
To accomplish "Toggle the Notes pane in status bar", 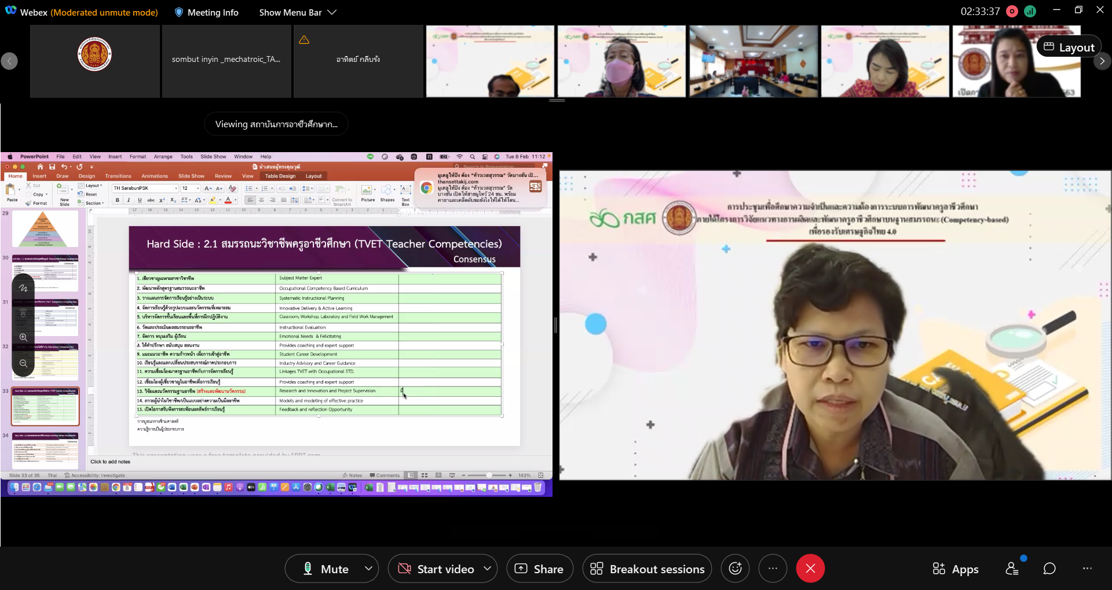I will [352, 475].
